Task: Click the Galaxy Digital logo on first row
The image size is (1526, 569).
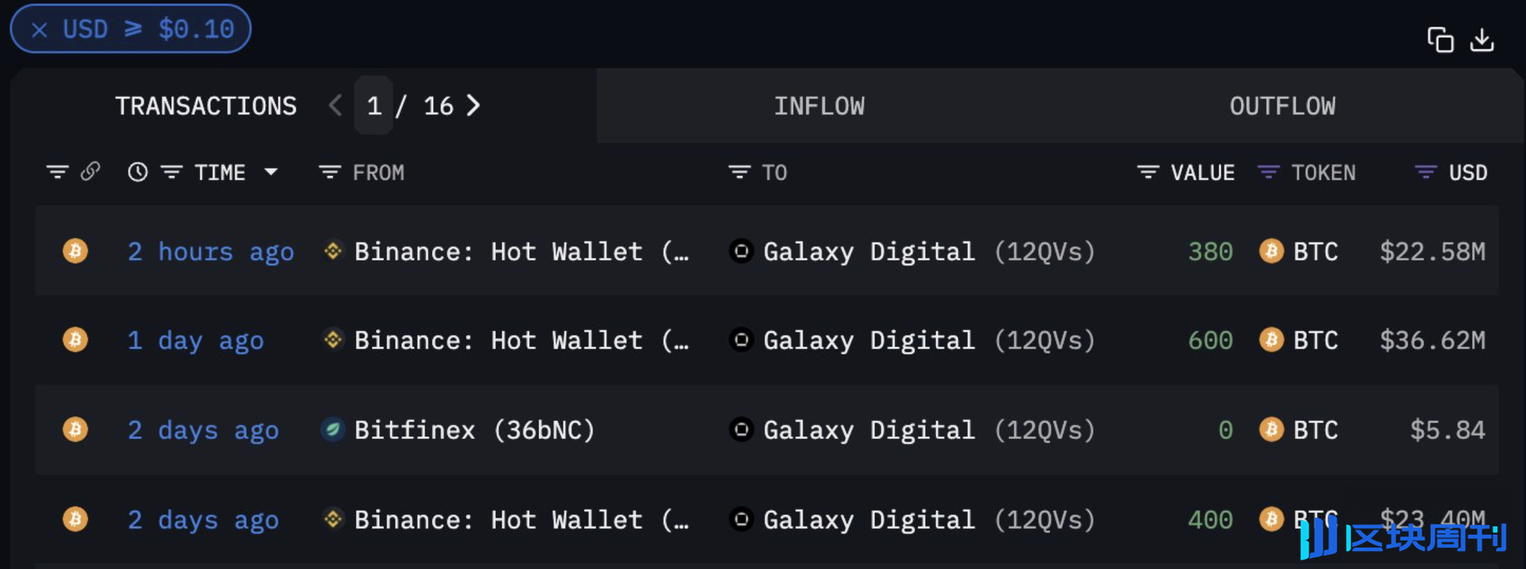Action: point(740,251)
